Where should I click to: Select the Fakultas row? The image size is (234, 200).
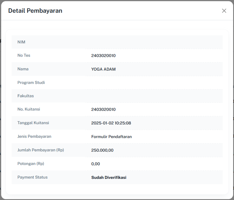click(x=117, y=96)
